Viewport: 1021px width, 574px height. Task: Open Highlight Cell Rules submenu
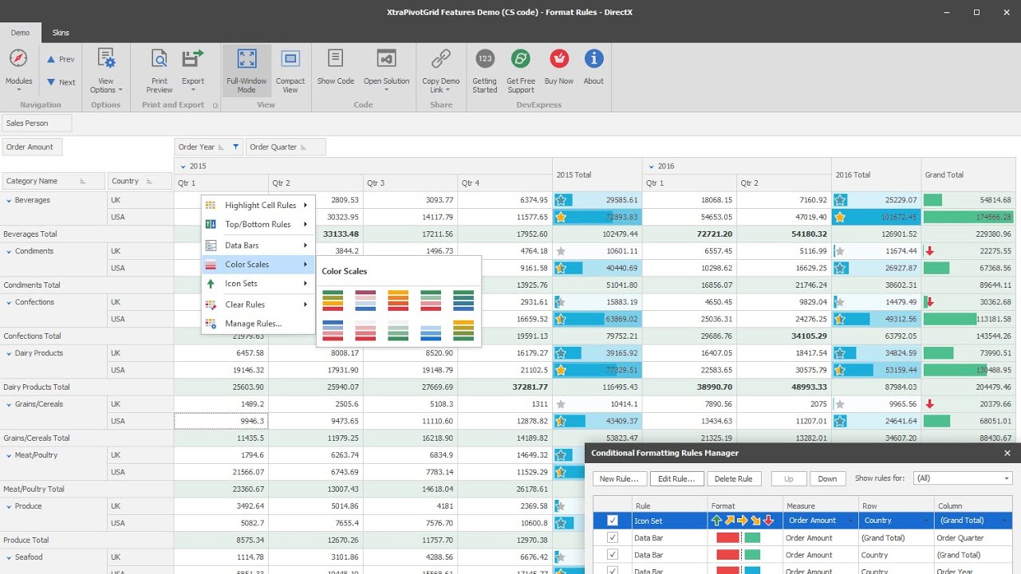click(258, 206)
